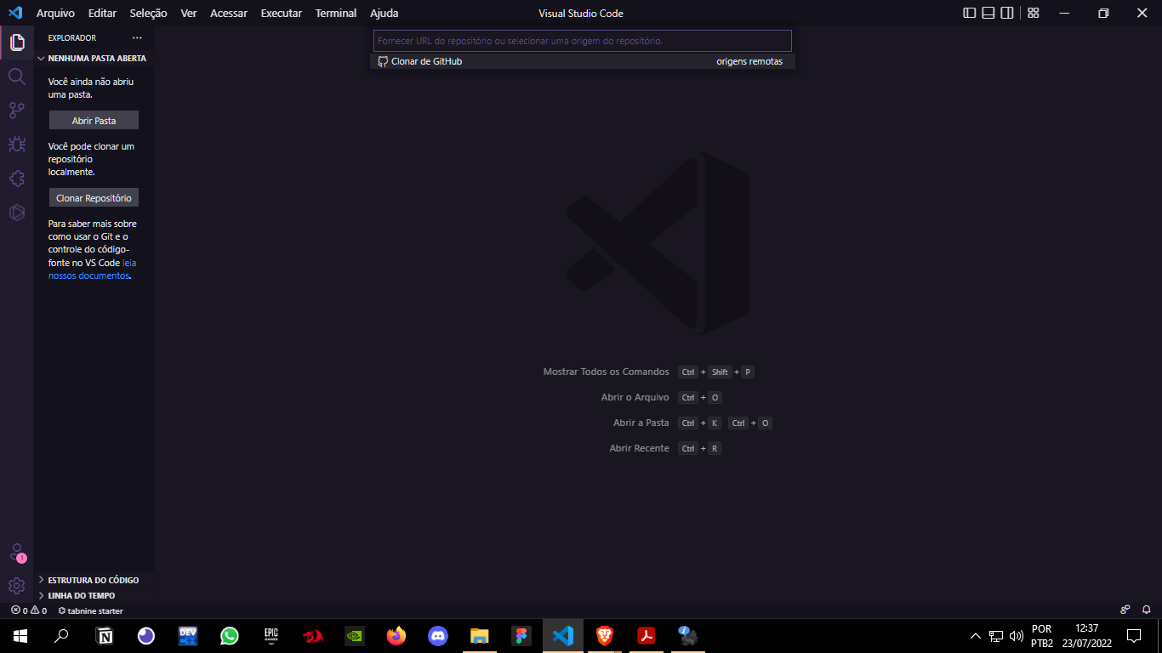Collapse the NENHUMA PASTA ABERTA section
This screenshot has height=653, width=1162.
[41, 58]
